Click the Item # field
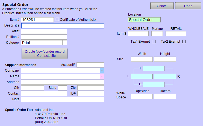Image resolution: width=203 pixels, height=126 pixels. [37, 20]
